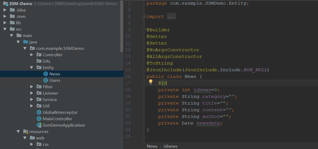Click the project panel vertical scrollbar
The width and height of the screenshot is (318, 149).
(122, 27)
